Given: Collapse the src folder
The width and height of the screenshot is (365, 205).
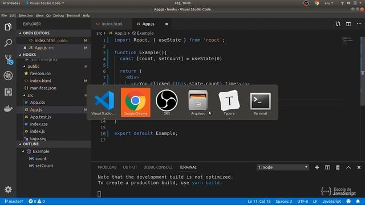Looking at the screenshot, I should tap(24, 95).
